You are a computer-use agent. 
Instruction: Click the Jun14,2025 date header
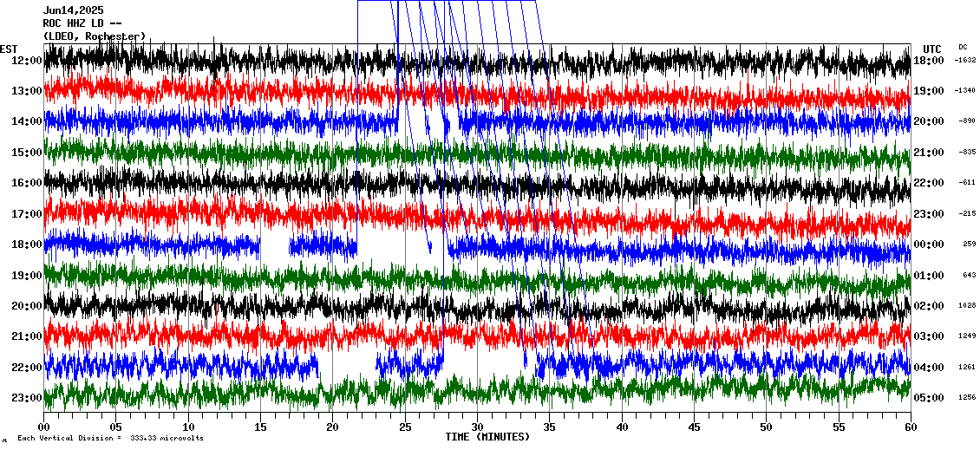74,10
